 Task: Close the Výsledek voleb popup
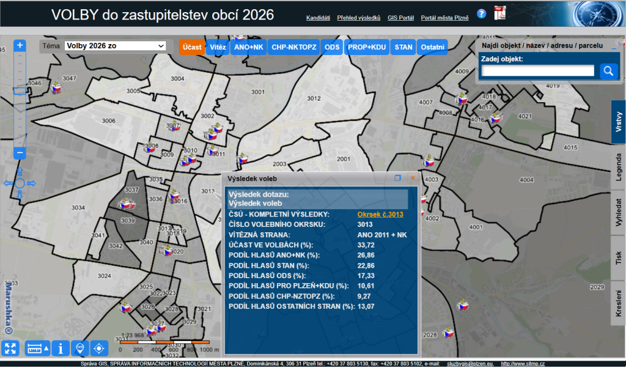coord(413,178)
